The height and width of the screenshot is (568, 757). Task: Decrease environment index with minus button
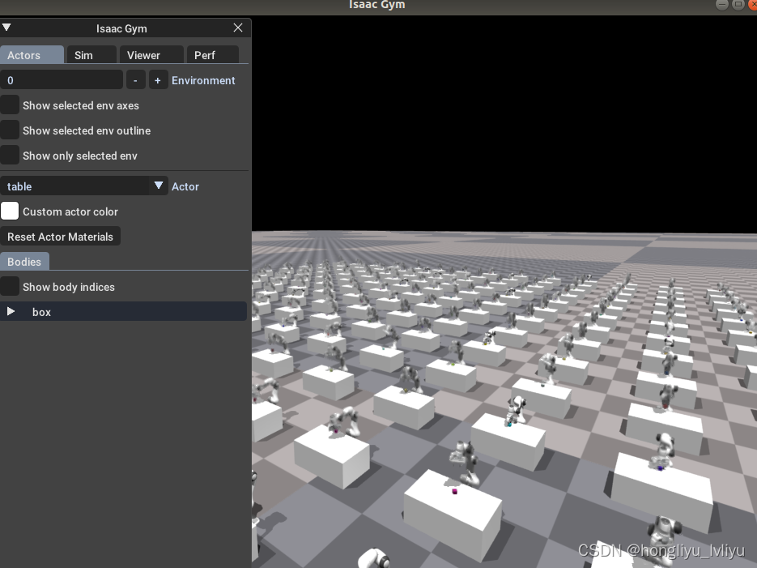pyautogui.click(x=136, y=80)
